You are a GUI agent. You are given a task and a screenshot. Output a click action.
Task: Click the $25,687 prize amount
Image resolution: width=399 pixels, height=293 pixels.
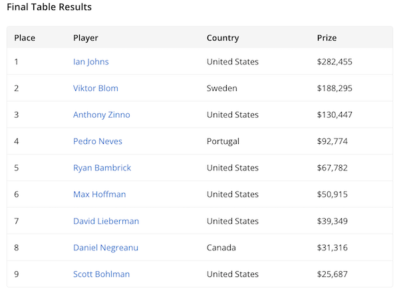point(332,274)
